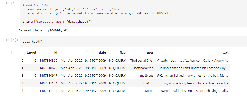Click the id cell 1467811193
The width and height of the screenshot is (247, 99).
pyautogui.click(x=49, y=91)
